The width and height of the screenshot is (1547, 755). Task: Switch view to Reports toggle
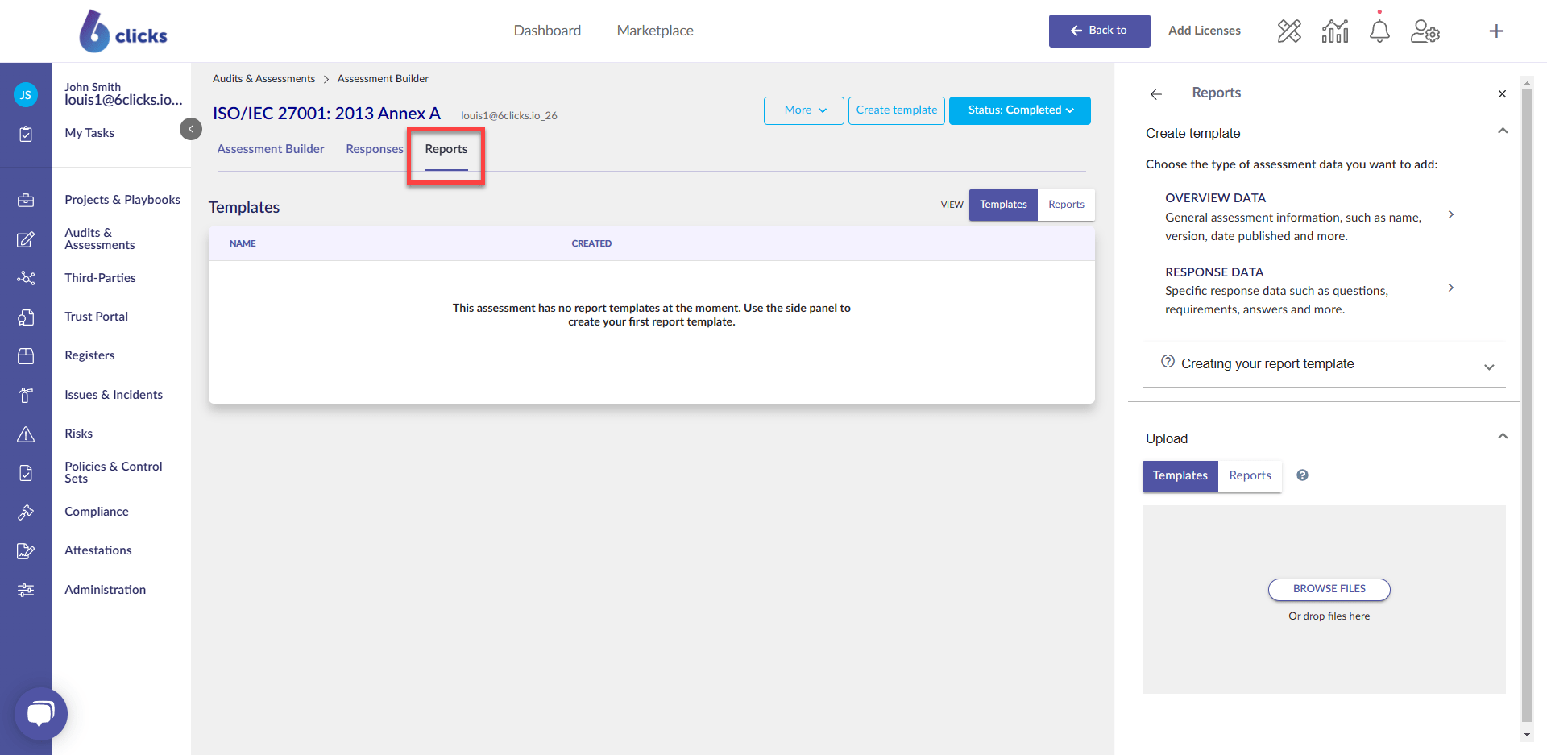(x=1066, y=205)
